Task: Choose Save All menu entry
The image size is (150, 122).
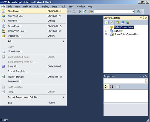Action: [33, 66]
